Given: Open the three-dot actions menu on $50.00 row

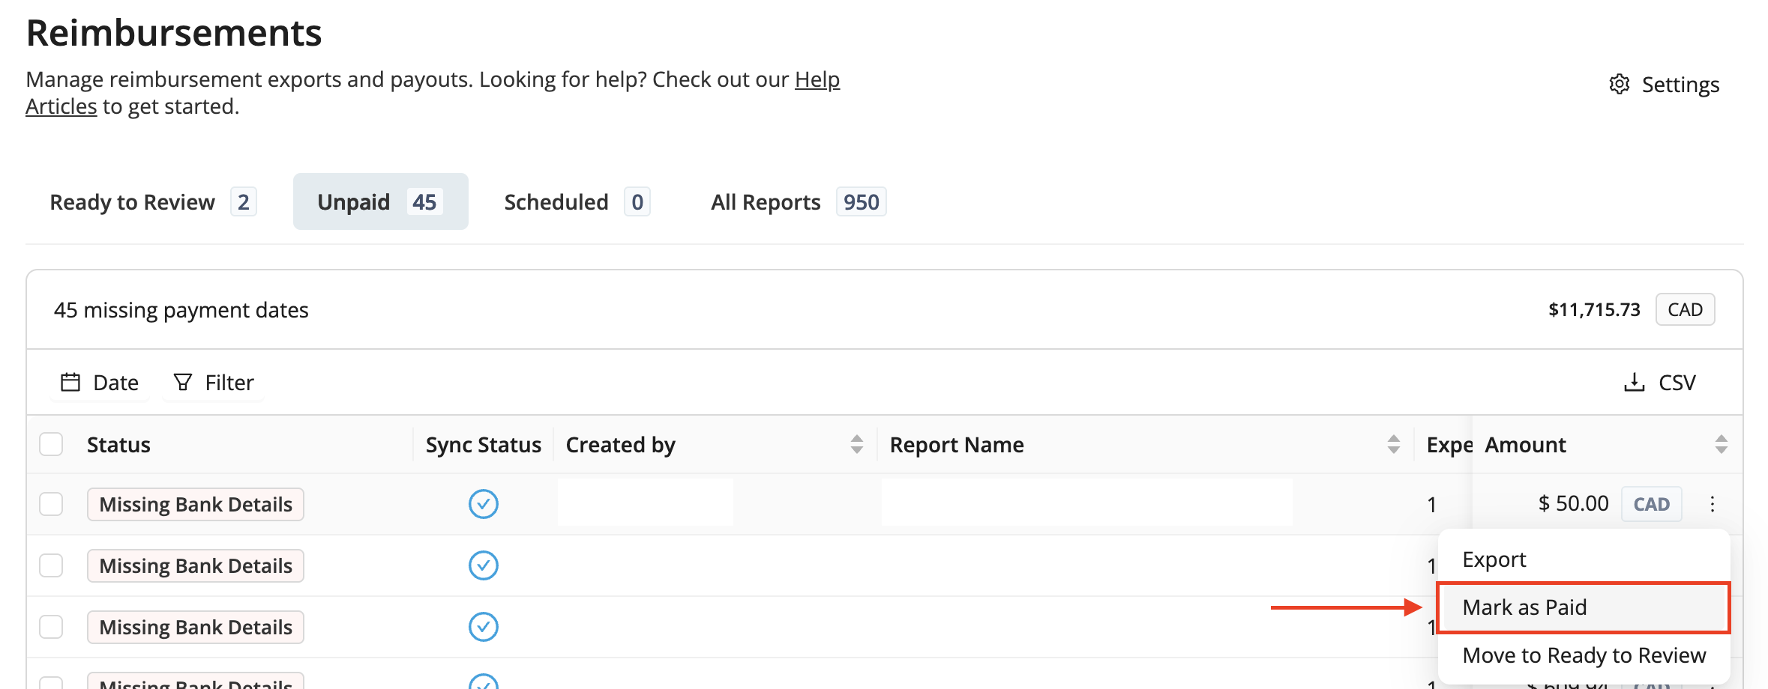Looking at the screenshot, I should pyautogui.click(x=1713, y=504).
